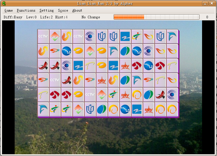
Task: Click the time remaining progress bar
Action: click(x=156, y=17)
